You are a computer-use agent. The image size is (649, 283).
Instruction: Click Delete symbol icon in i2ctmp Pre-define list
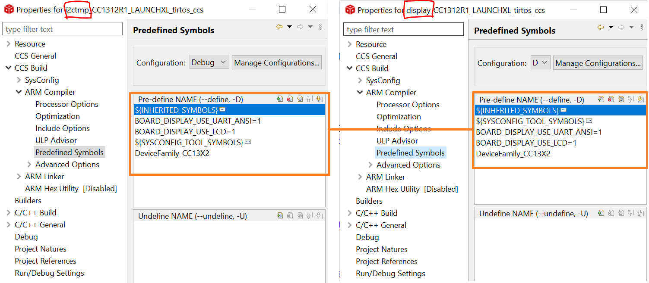[x=289, y=99]
